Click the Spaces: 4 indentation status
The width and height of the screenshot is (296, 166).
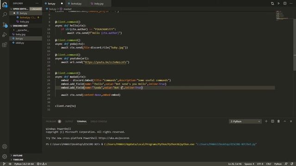pos(249,164)
